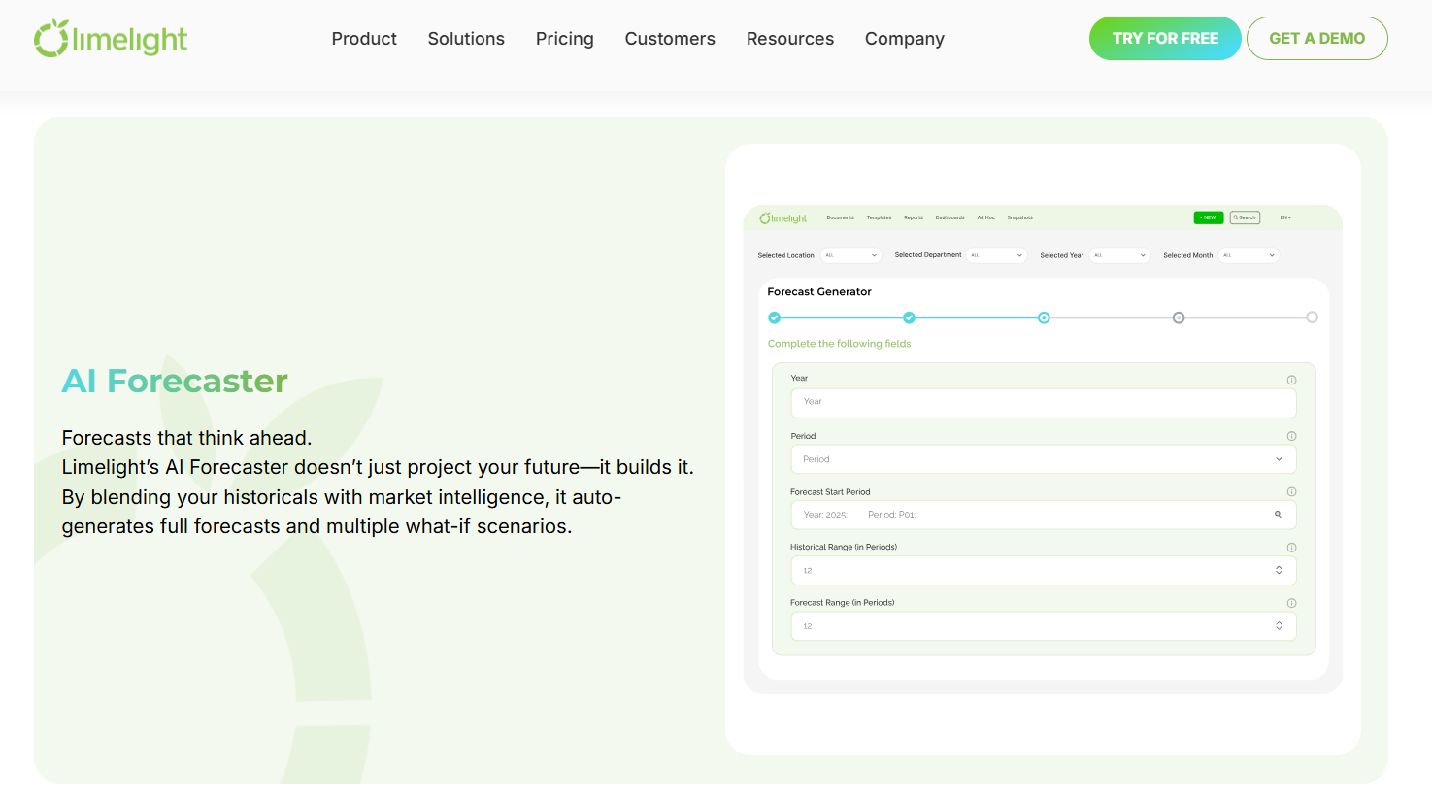Click the Forecast Range input field

[1044, 626]
